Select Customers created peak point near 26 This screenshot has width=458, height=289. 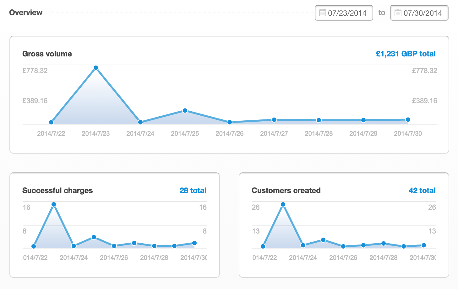click(283, 204)
